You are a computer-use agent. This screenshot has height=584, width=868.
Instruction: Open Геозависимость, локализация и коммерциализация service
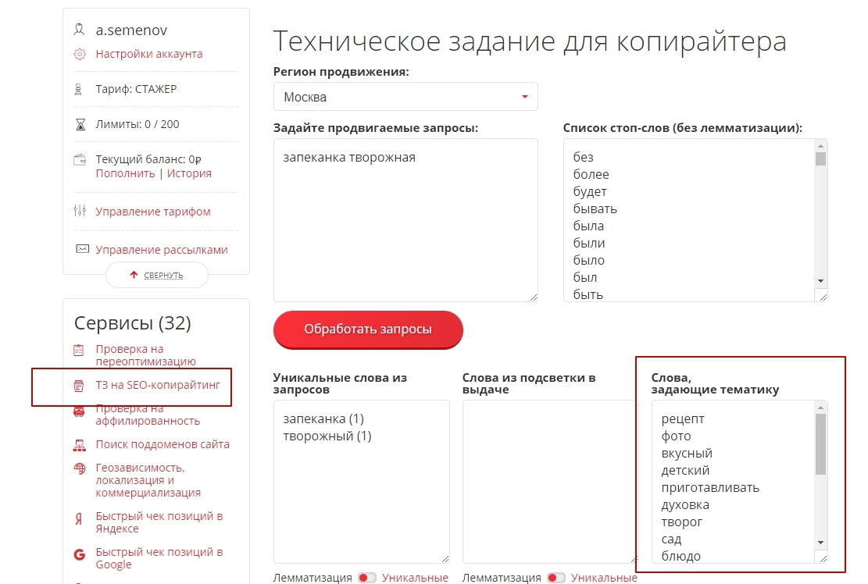pos(148,480)
